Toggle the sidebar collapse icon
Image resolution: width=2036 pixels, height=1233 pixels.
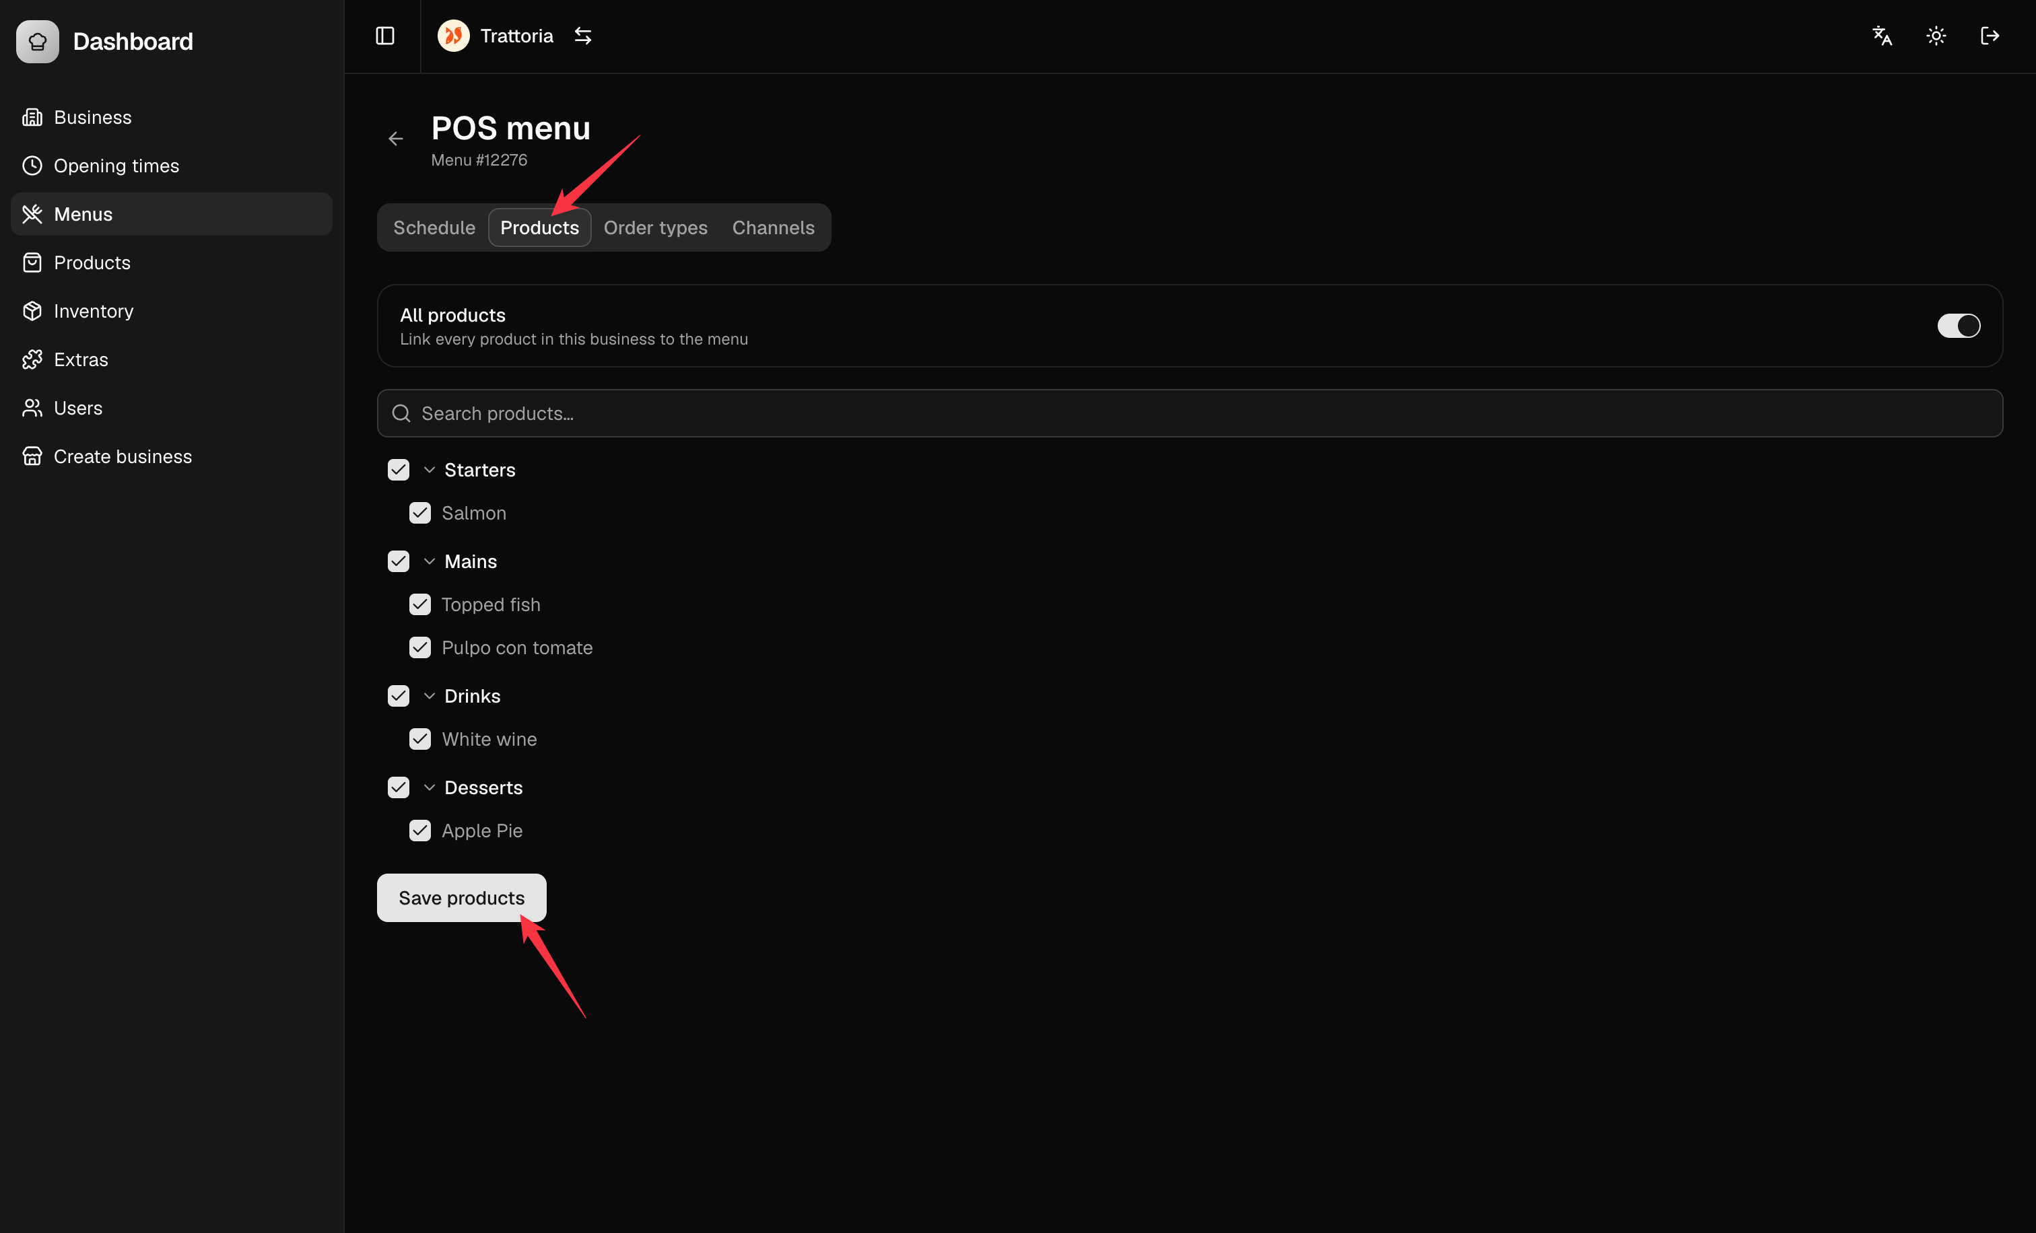tap(385, 36)
